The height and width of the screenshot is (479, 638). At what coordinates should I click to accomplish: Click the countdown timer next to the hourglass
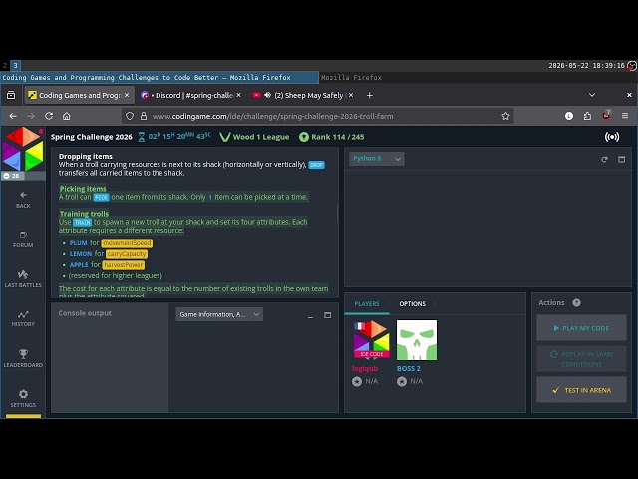[x=179, y=136]
